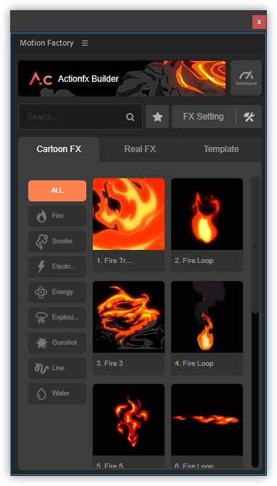Select the 6. Fire Loop thumbnail
The image size is (277, 486).
coord(207,419)
